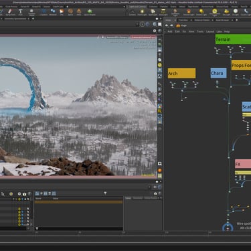Toggle last yellow circle in scene graph tree
Screen dimensions: 251x251
point(19,224)
